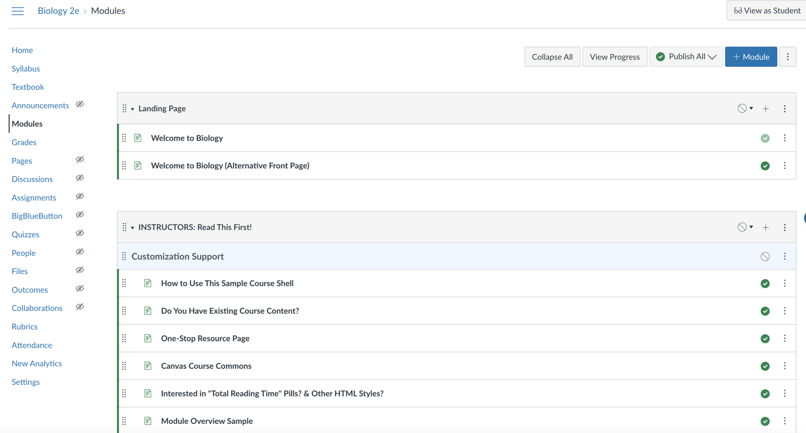806x433 pixels.
Task: Click page icon beside Canvas Course Commons
Action: [147, 366]
